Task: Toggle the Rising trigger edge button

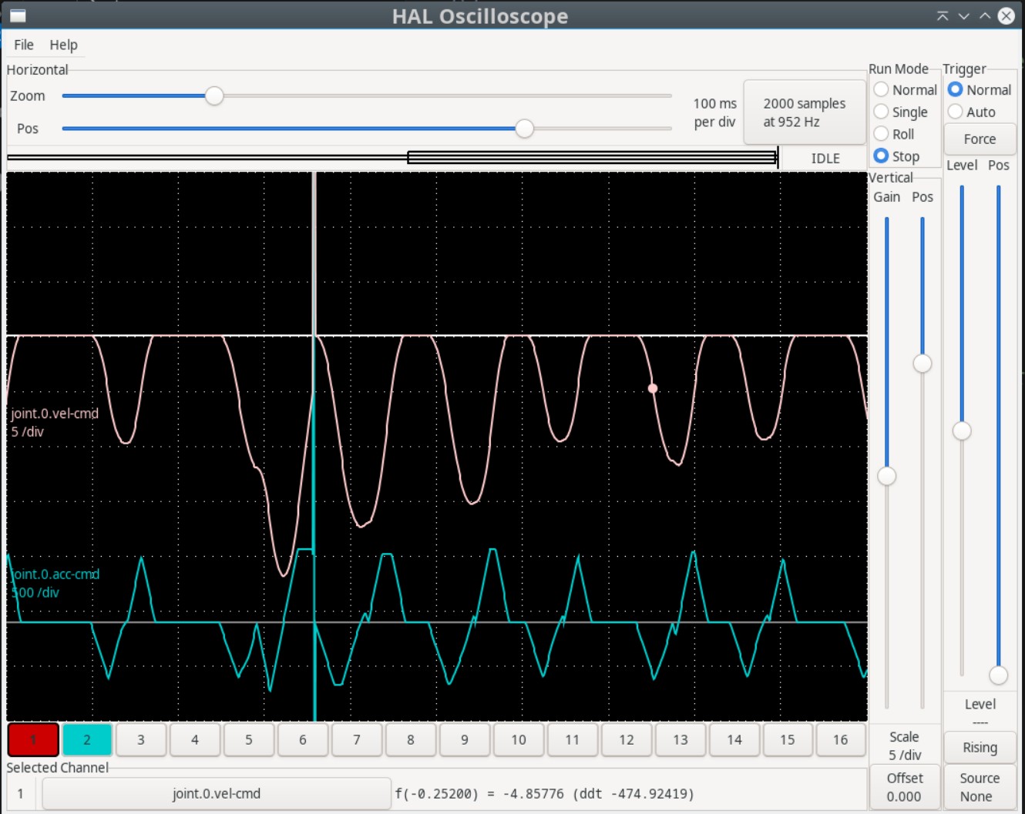Action: click(980, 747)
